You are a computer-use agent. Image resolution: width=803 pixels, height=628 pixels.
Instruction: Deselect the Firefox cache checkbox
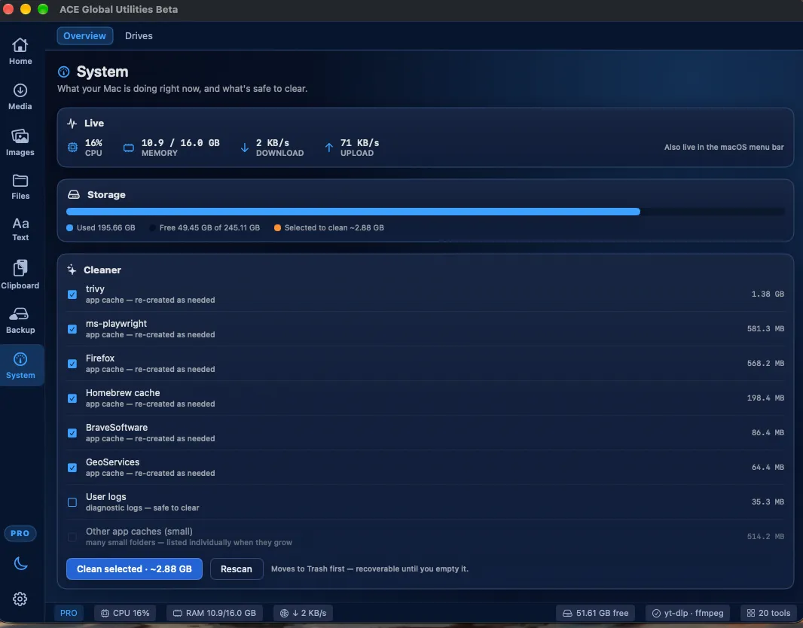[72, 364]
